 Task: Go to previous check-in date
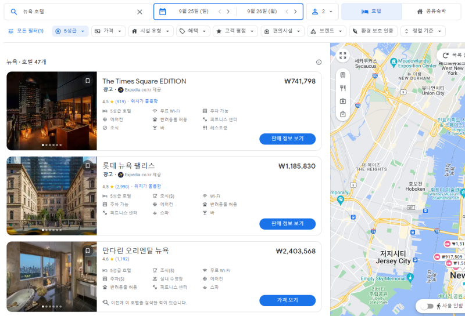click(x=220, y=12)
